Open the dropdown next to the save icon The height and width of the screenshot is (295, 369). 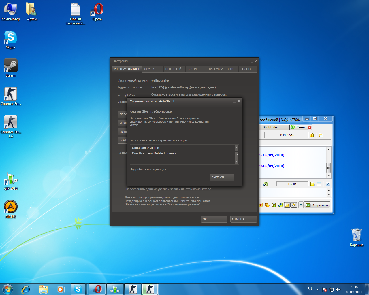[x=271, y=184]
